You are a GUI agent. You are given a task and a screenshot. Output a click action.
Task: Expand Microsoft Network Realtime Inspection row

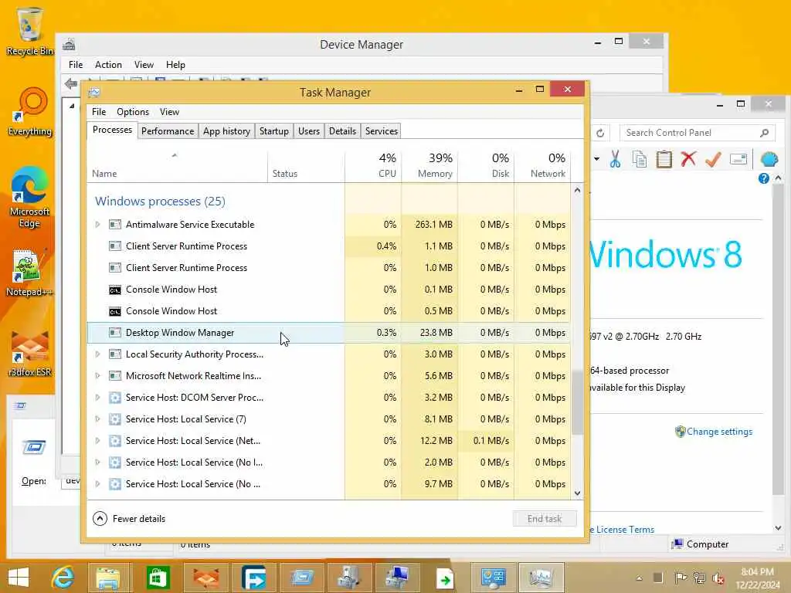click(x=98, y=376)
